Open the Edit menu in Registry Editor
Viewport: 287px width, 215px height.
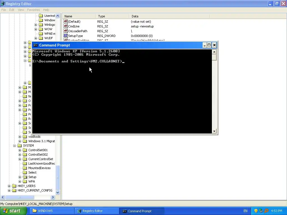point(12,10)
